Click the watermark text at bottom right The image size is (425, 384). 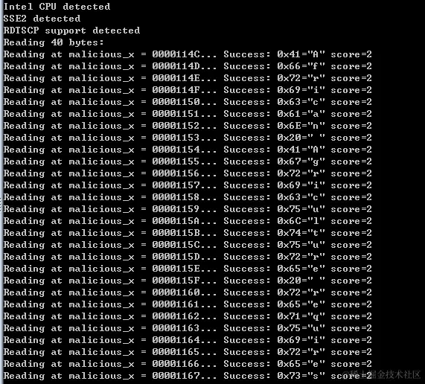click(x=382, y=374)
